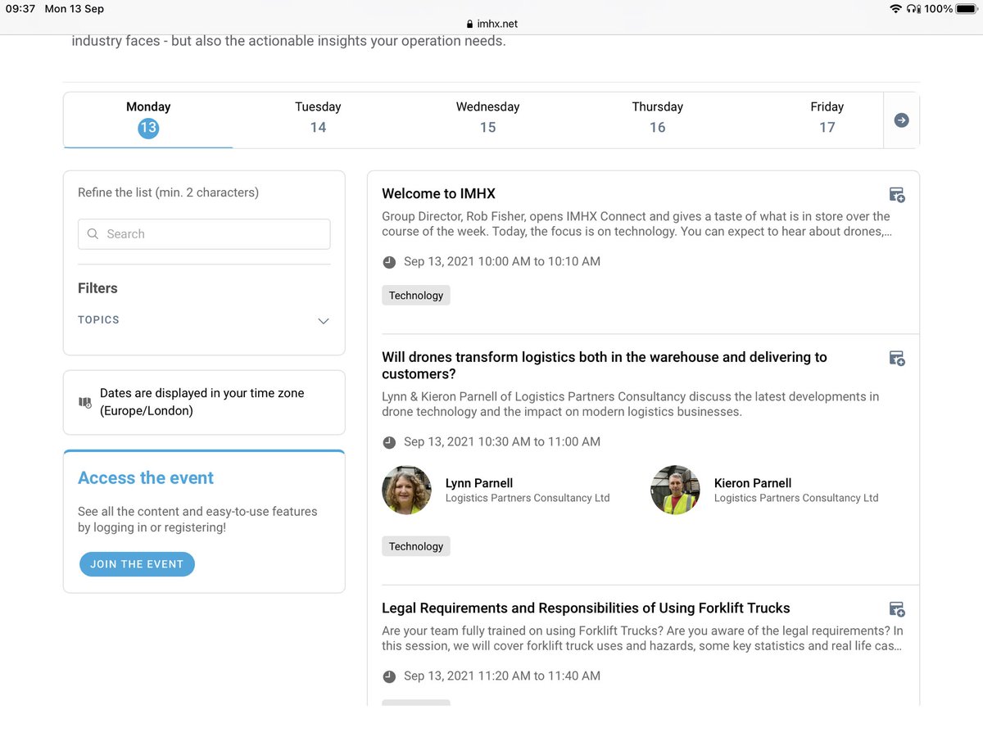Select the Thursday 16 tab
Image resolution: width=983 pixels, height=737 pixels.
pos(657,117)
